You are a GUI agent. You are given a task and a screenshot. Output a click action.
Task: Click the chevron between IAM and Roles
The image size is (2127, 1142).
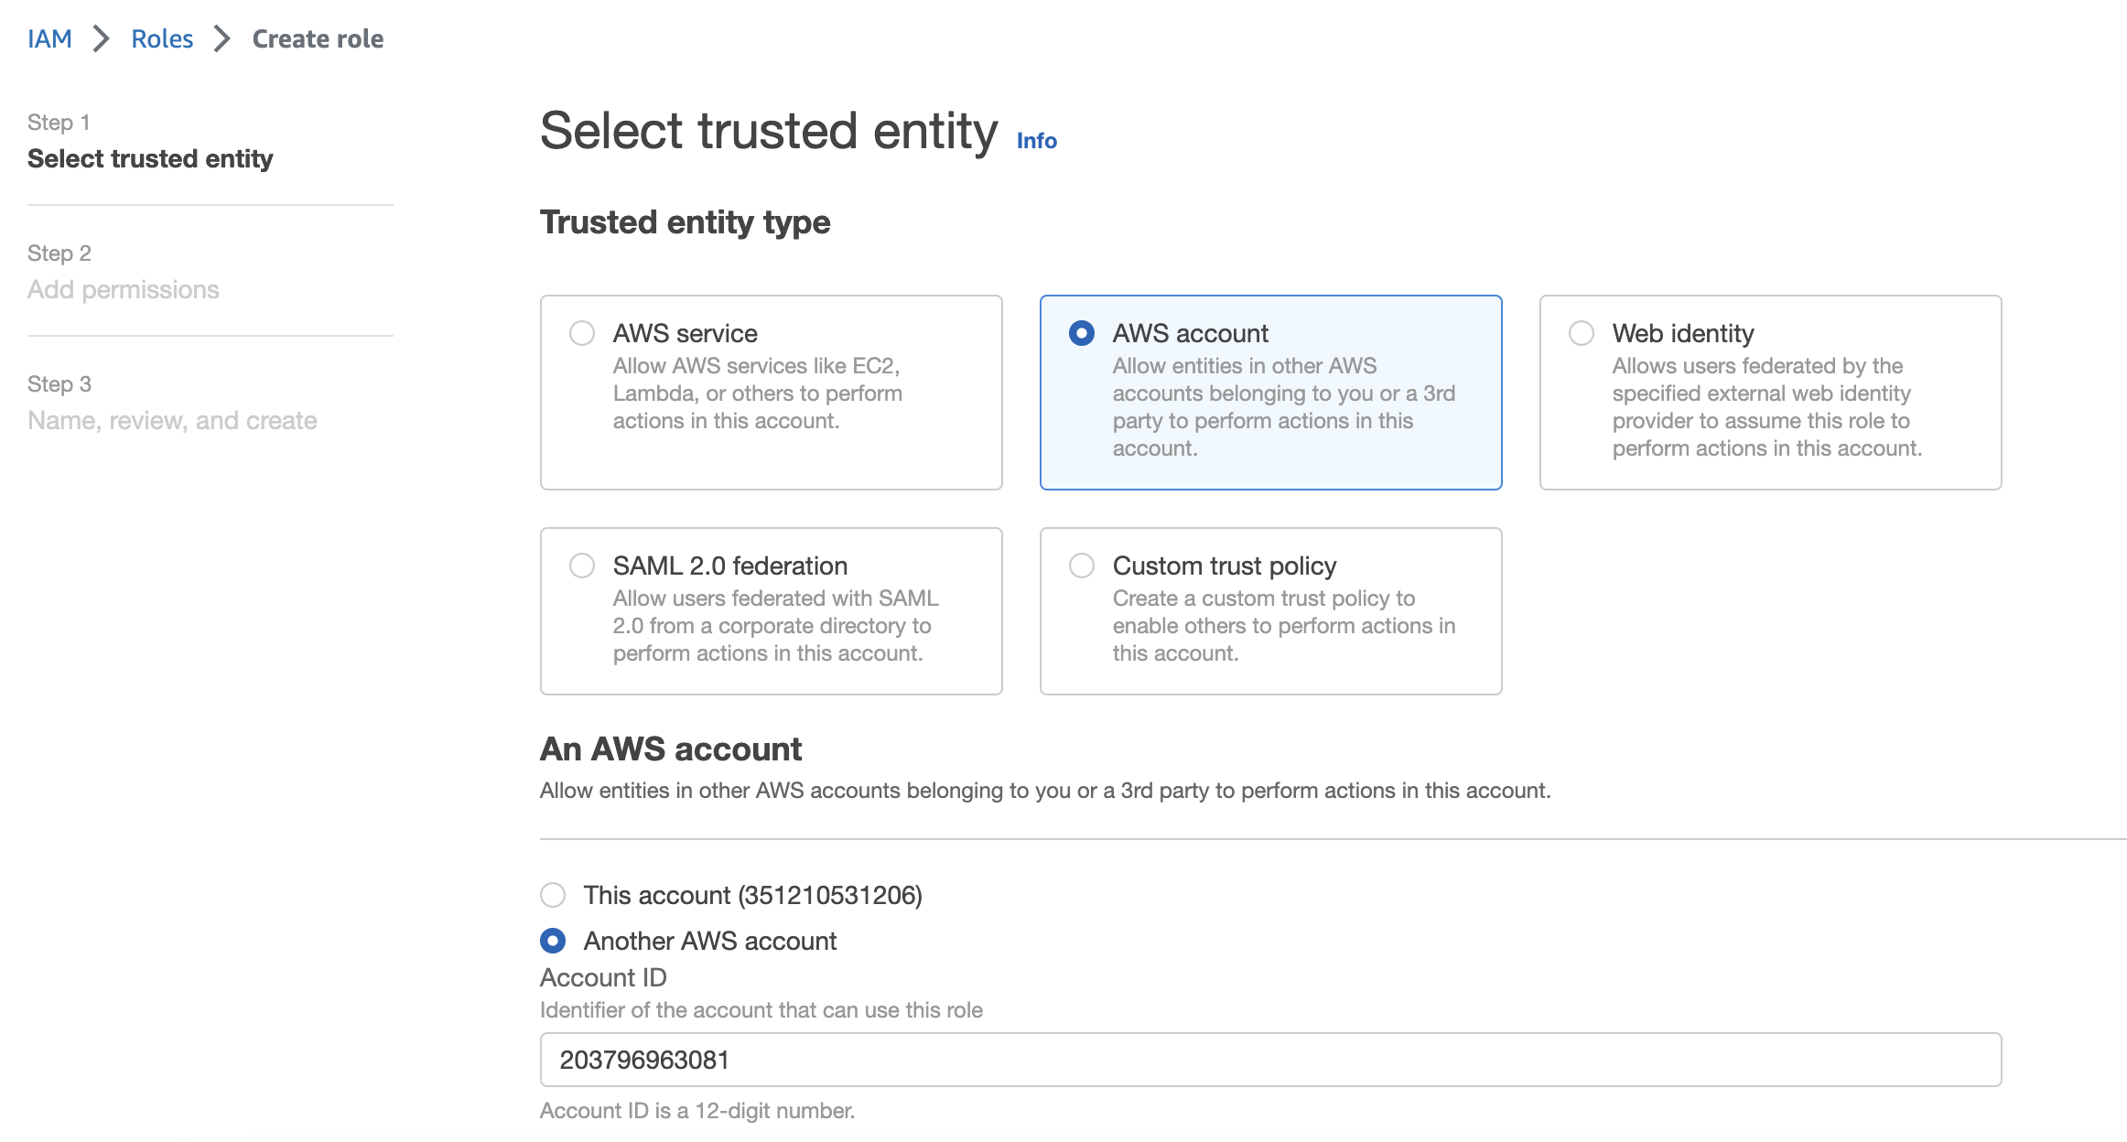coord(101,38)
